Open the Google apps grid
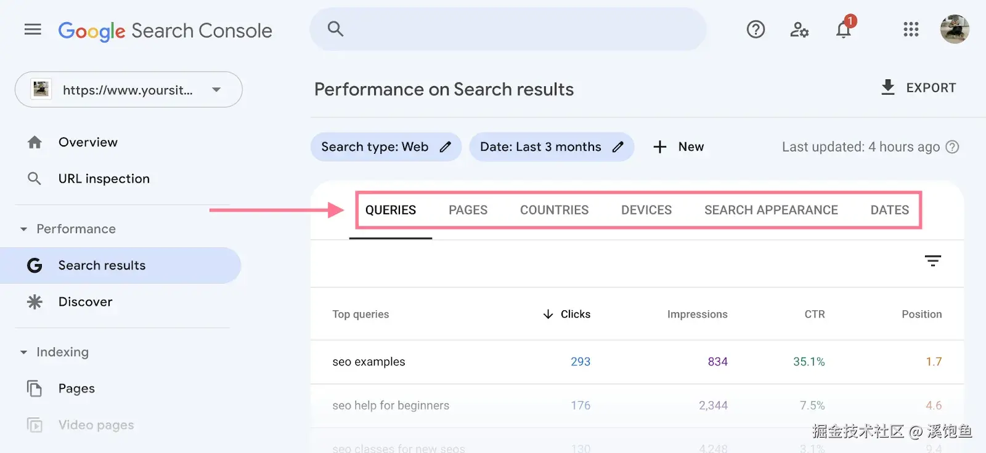The width and height of the screenshot is (986, 453). [x=911, y=30]
